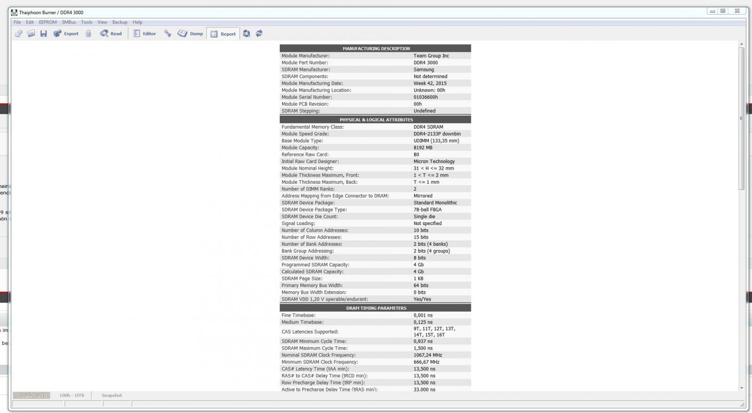Click the scrollbar up arrow
752x413 pixels.
[x=742, y=44]
